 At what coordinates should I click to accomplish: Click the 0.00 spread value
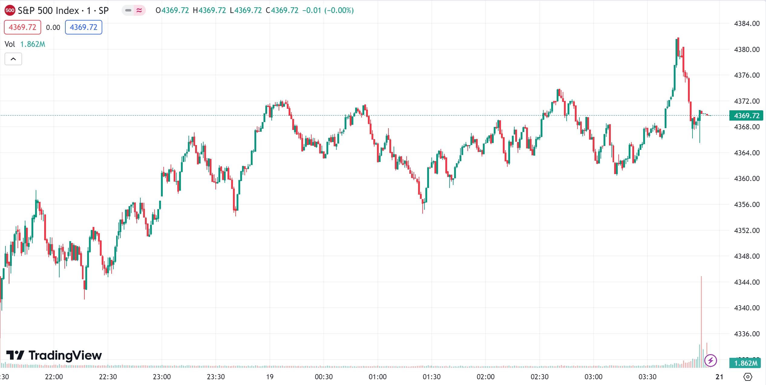(53, 27)
